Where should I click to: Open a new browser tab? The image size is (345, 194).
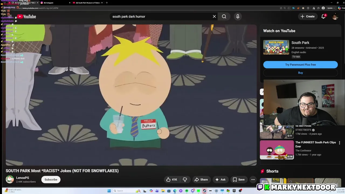[x=107, y=3]
